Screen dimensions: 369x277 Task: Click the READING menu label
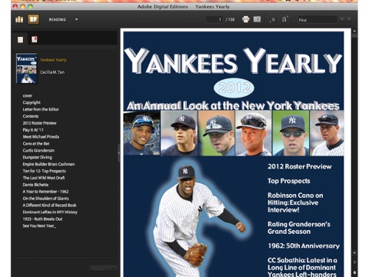click(x=58, y=19)
